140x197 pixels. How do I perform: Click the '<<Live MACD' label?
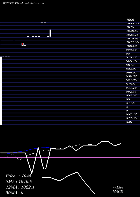pyautogui.click(x=118, y=189)
